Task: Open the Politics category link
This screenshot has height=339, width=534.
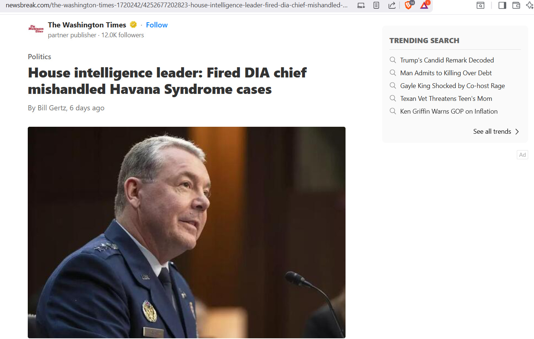Action: pyautogui.click(x=39, y=57)
